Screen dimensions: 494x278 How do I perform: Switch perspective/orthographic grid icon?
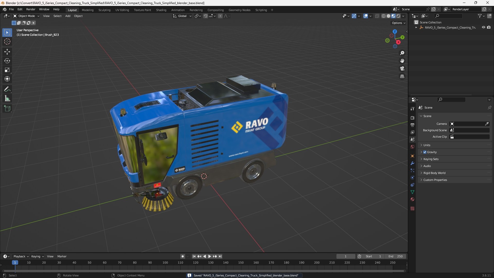402,76
